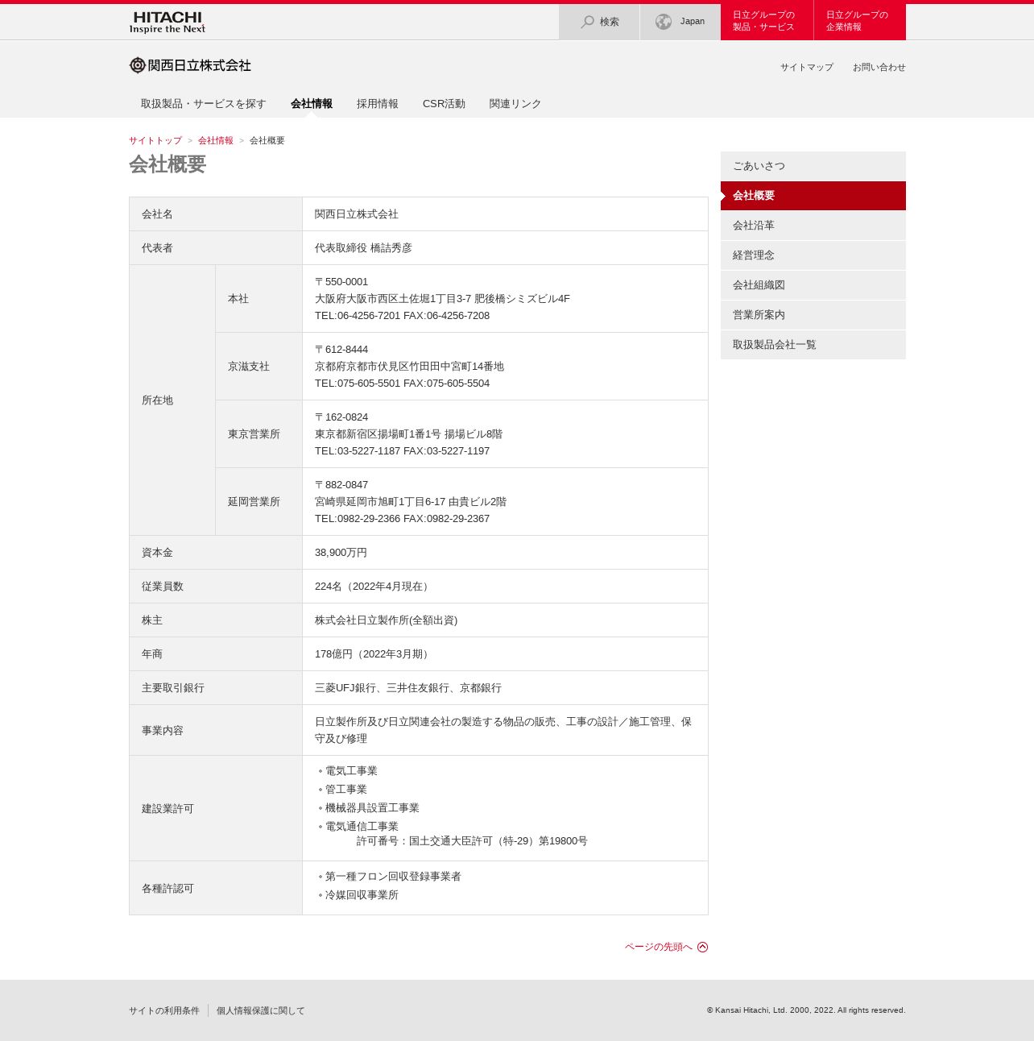
Task: Click the 延岡営業所 sub-label cell
Action: [258, 502]
